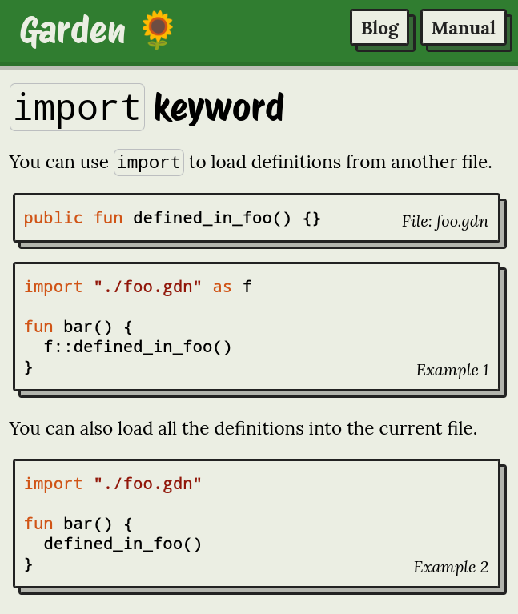The height and width of the screenshot is (614, 518).
Task: Click the defined_in_foo() call in Example 2
Action: click(122, 544)
